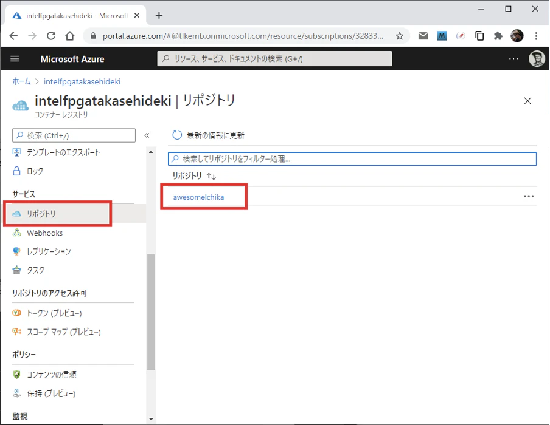Open the Chrome profile avatar
The width and height of the screenshot is (550, 425).
pyautogui.click(x=517, y=36)
